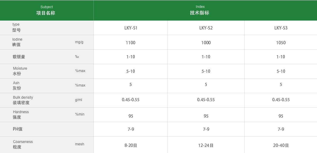Click the Bulk density 装填密度 label
The image size is (317, 153).
click(x=23, y=100)
